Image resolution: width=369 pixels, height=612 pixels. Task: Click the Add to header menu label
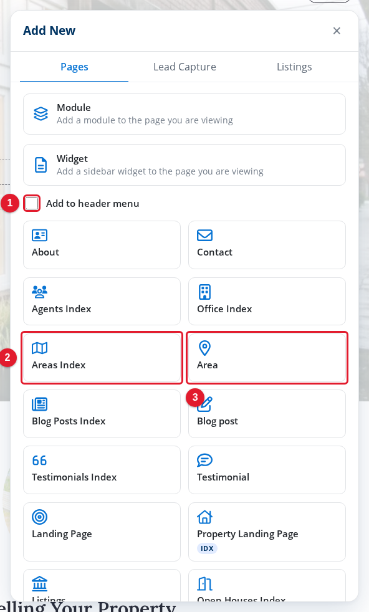[92, 203]
